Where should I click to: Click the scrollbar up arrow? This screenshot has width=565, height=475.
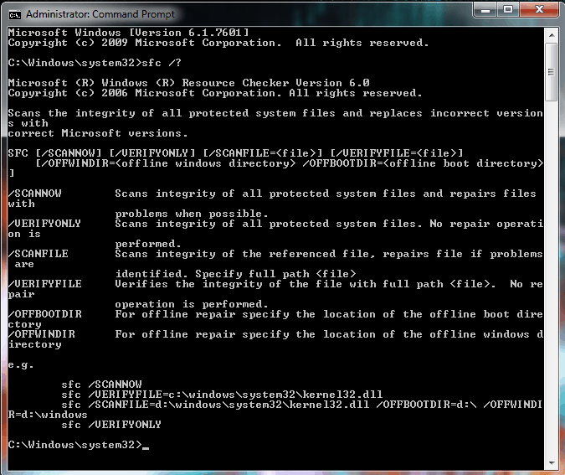(552, 35)
